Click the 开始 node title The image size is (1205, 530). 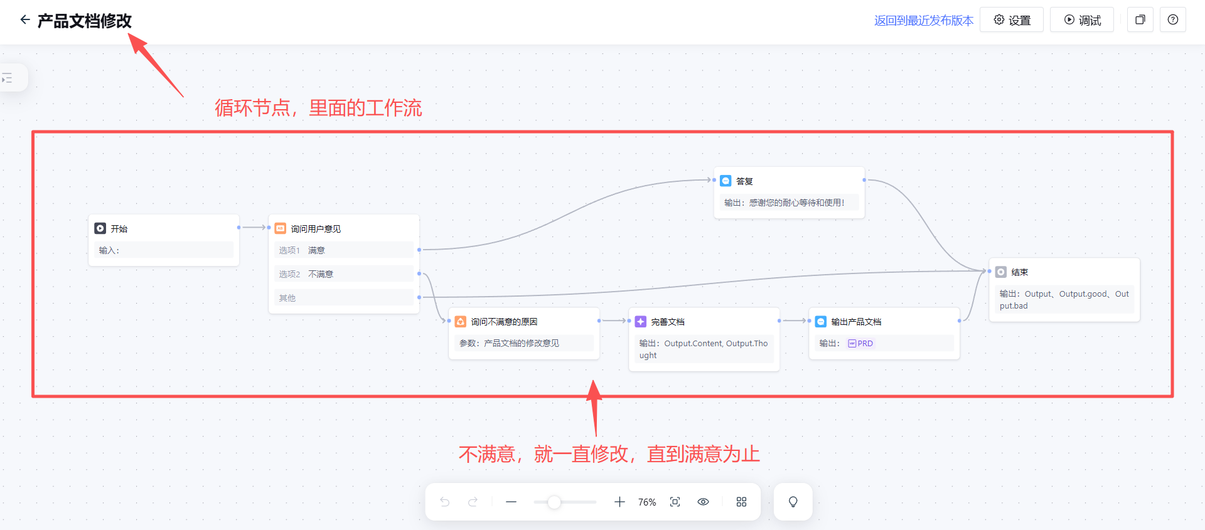click(119, 229)
